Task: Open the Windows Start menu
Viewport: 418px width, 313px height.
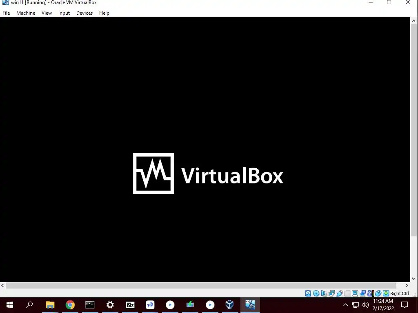Action: tap(10, 305)
